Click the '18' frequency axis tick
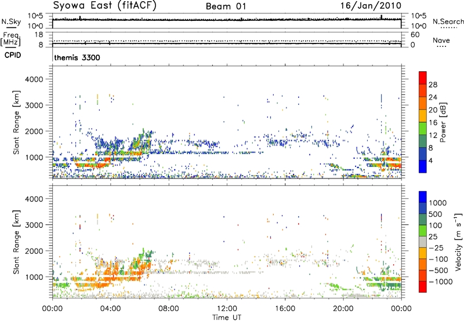 [39, 35]
